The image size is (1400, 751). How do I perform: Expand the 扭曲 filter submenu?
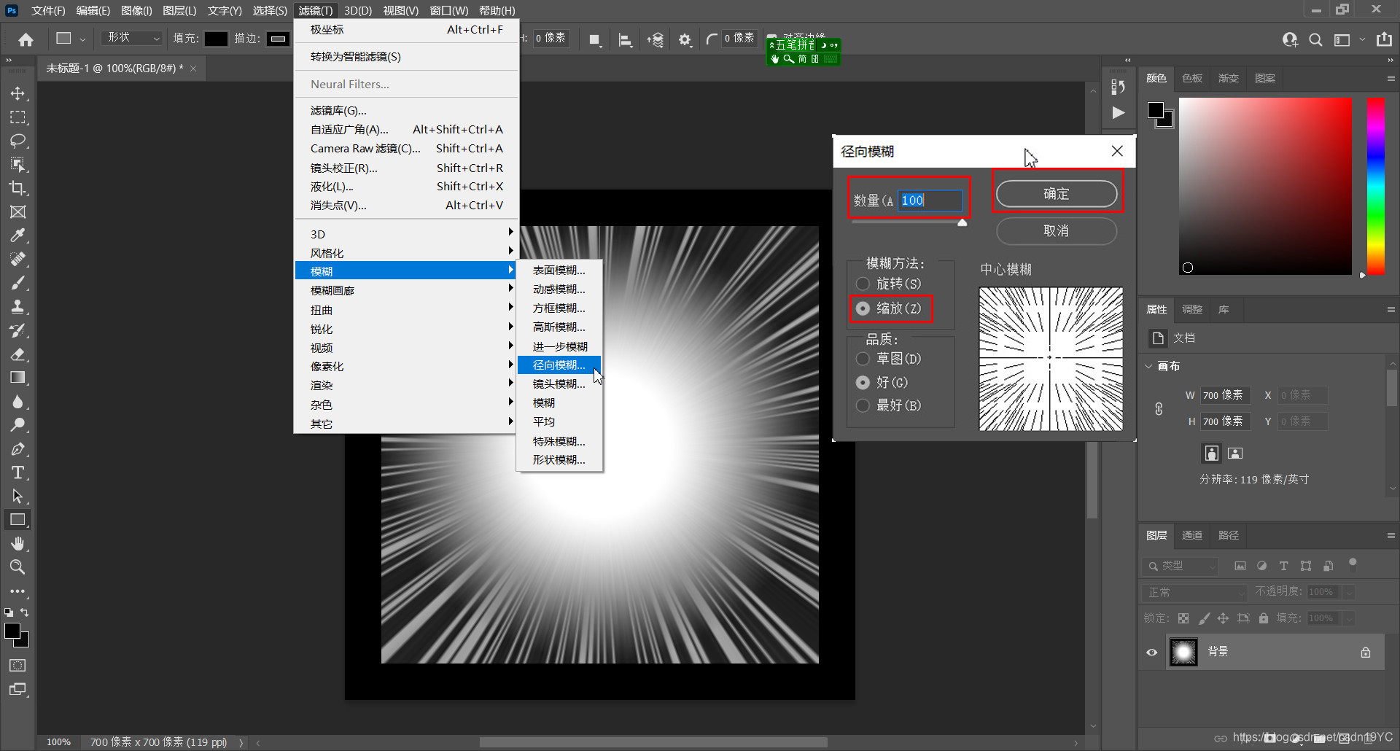coord(406,310)
